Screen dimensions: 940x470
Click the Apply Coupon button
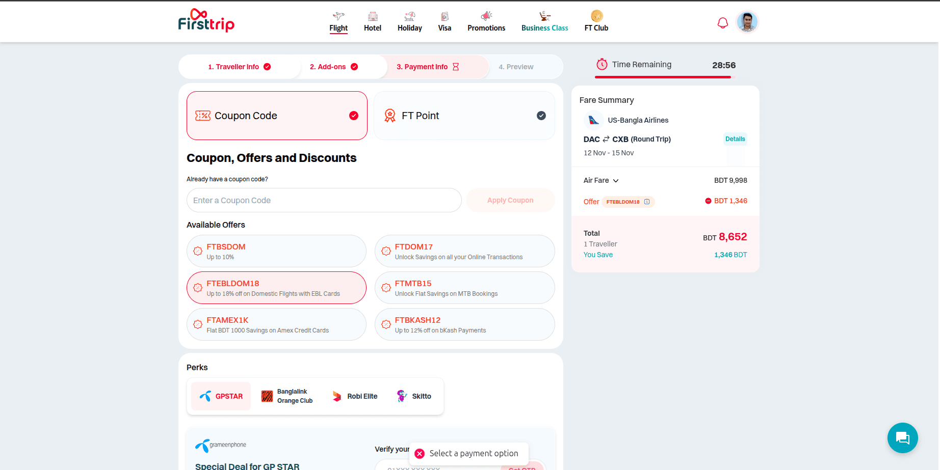click(x=510, y=200)
